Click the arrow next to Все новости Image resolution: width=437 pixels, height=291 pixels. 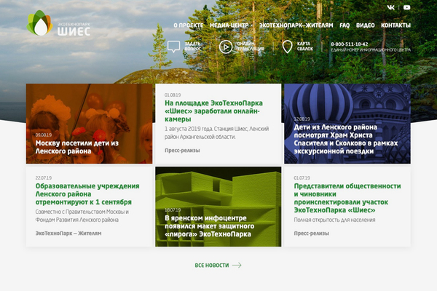pyautogui.click(x=237, y=265)
